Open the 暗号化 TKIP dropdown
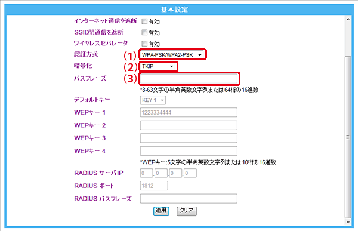The image size is (358, 231). coord(158,66)
